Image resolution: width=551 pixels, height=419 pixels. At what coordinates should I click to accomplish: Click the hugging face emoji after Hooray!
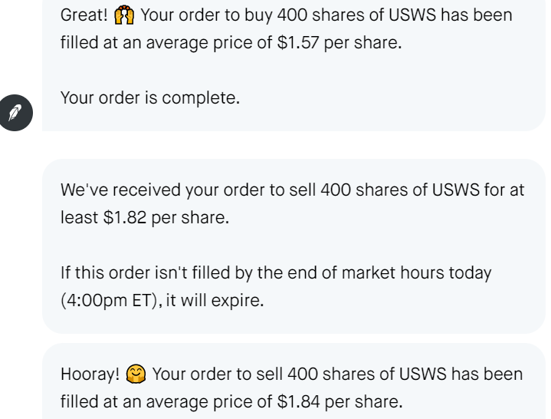point(136,374)
